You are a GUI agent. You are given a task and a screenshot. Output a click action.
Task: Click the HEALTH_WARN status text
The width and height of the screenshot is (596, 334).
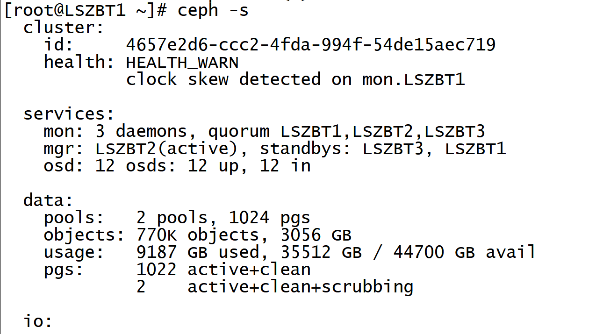point(182,62)
